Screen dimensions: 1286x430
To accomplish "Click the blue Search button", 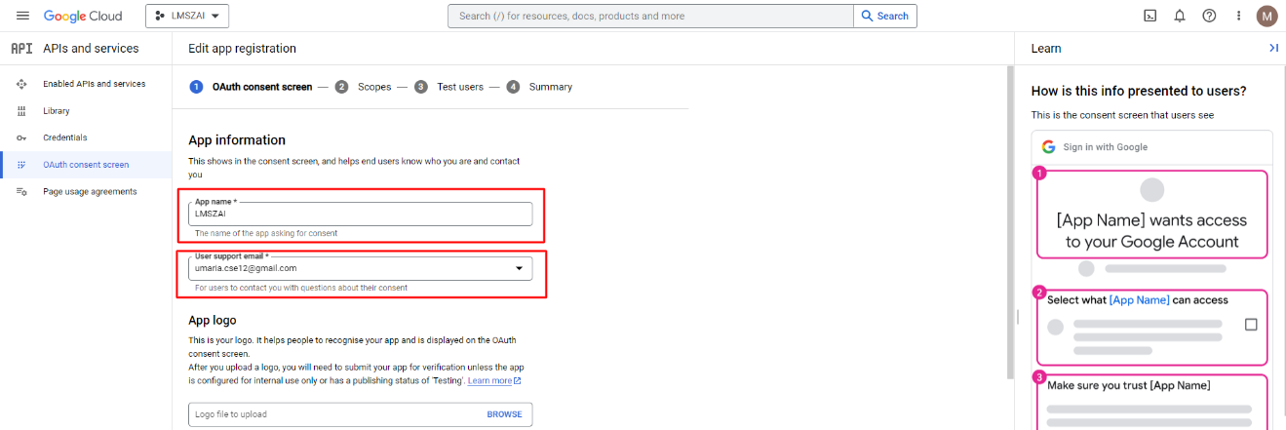I will click(x=885, y=16).
